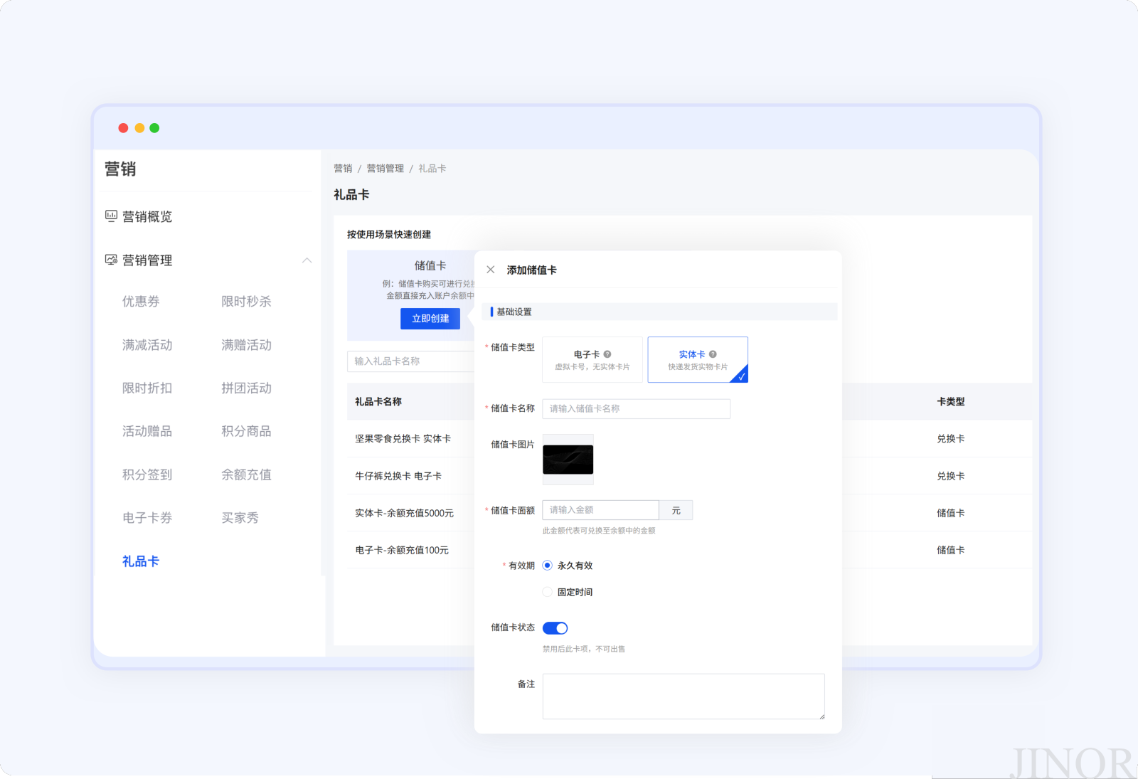Screen dimensions: 1138x779
Task: Click the 营销 breadcrumb link
Action: point(343,169)
